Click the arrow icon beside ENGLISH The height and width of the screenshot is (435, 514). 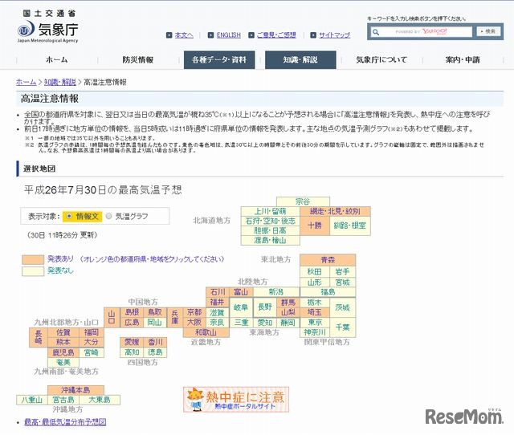(x=210, y=35)
